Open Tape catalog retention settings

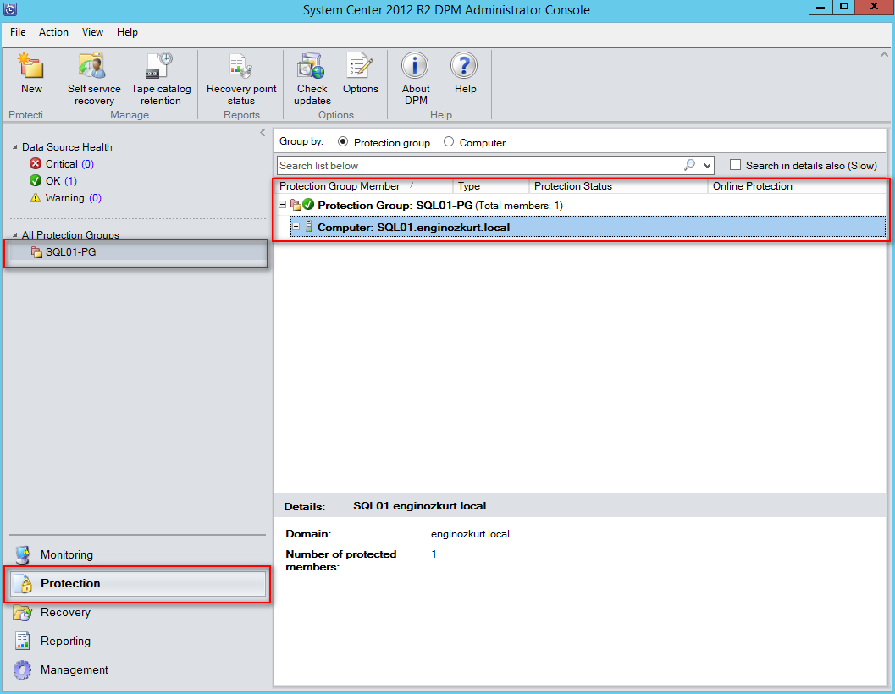pyautogui.click(x=159, y=66)
